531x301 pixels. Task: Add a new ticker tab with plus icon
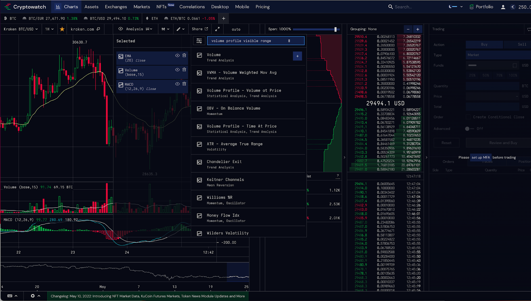[224, 19]
